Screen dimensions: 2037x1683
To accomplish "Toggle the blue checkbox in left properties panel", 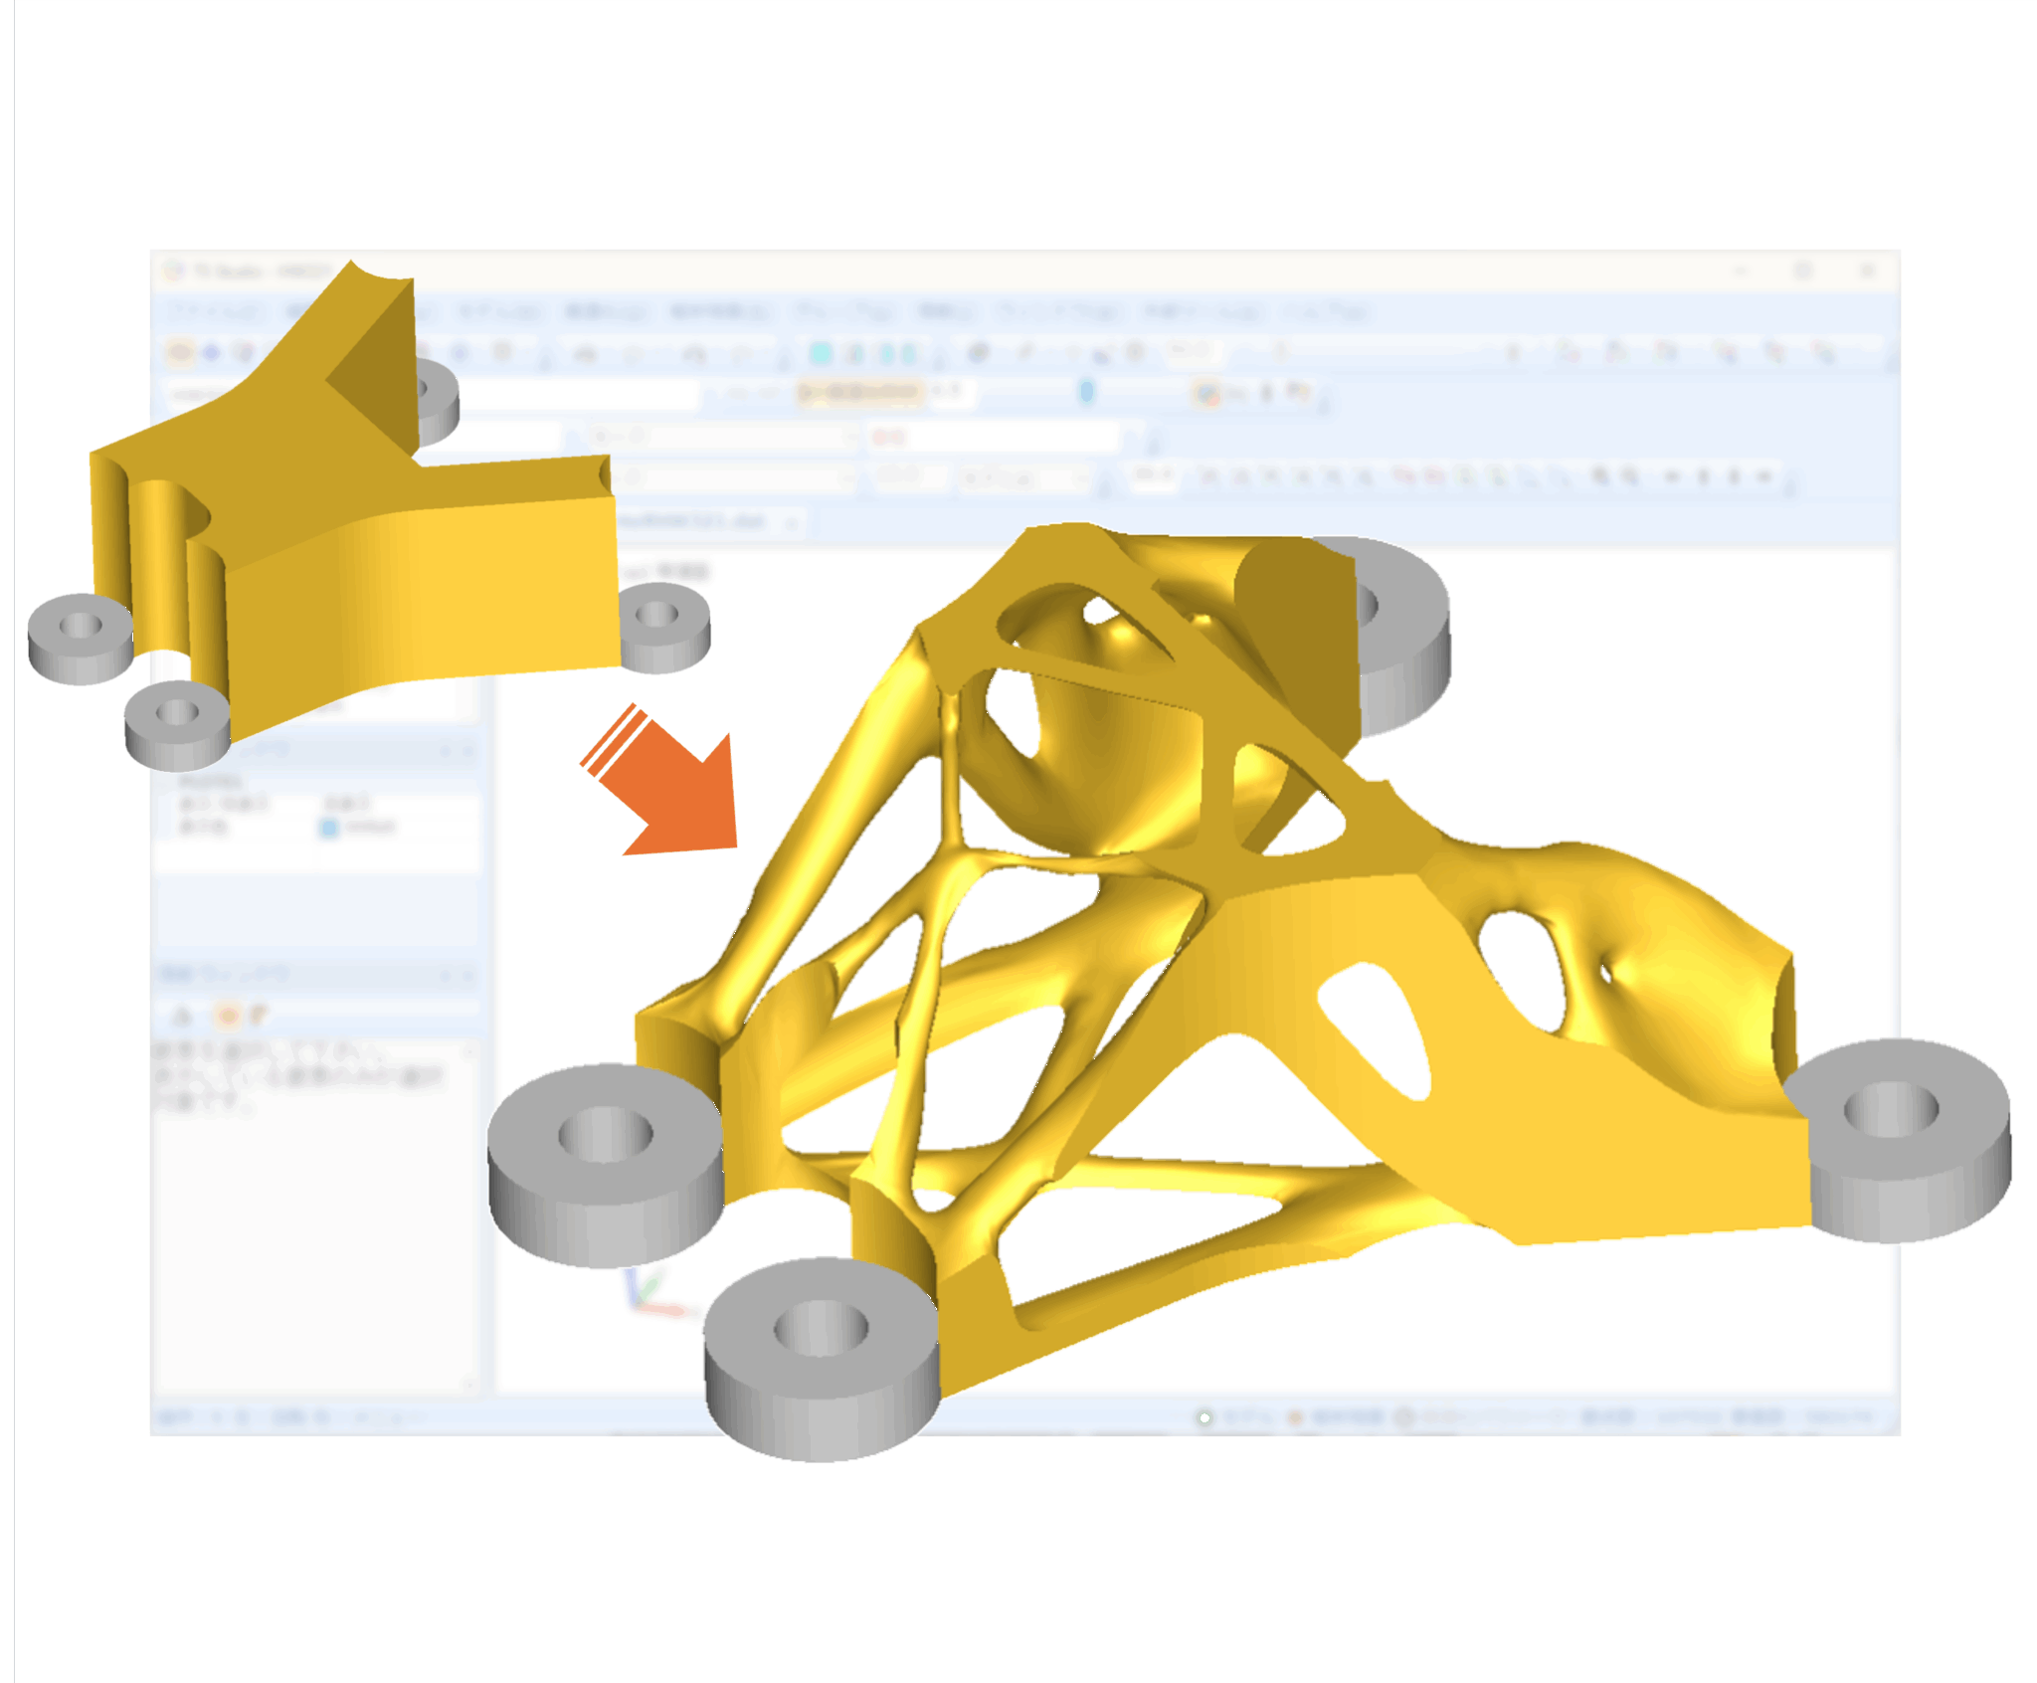I will 329,828.
